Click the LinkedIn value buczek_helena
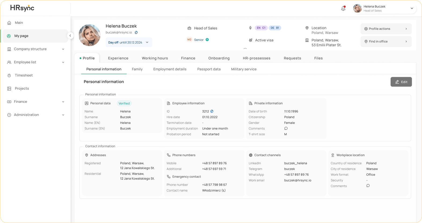Viewport: 422px width, 223px height. pos(296,163)
